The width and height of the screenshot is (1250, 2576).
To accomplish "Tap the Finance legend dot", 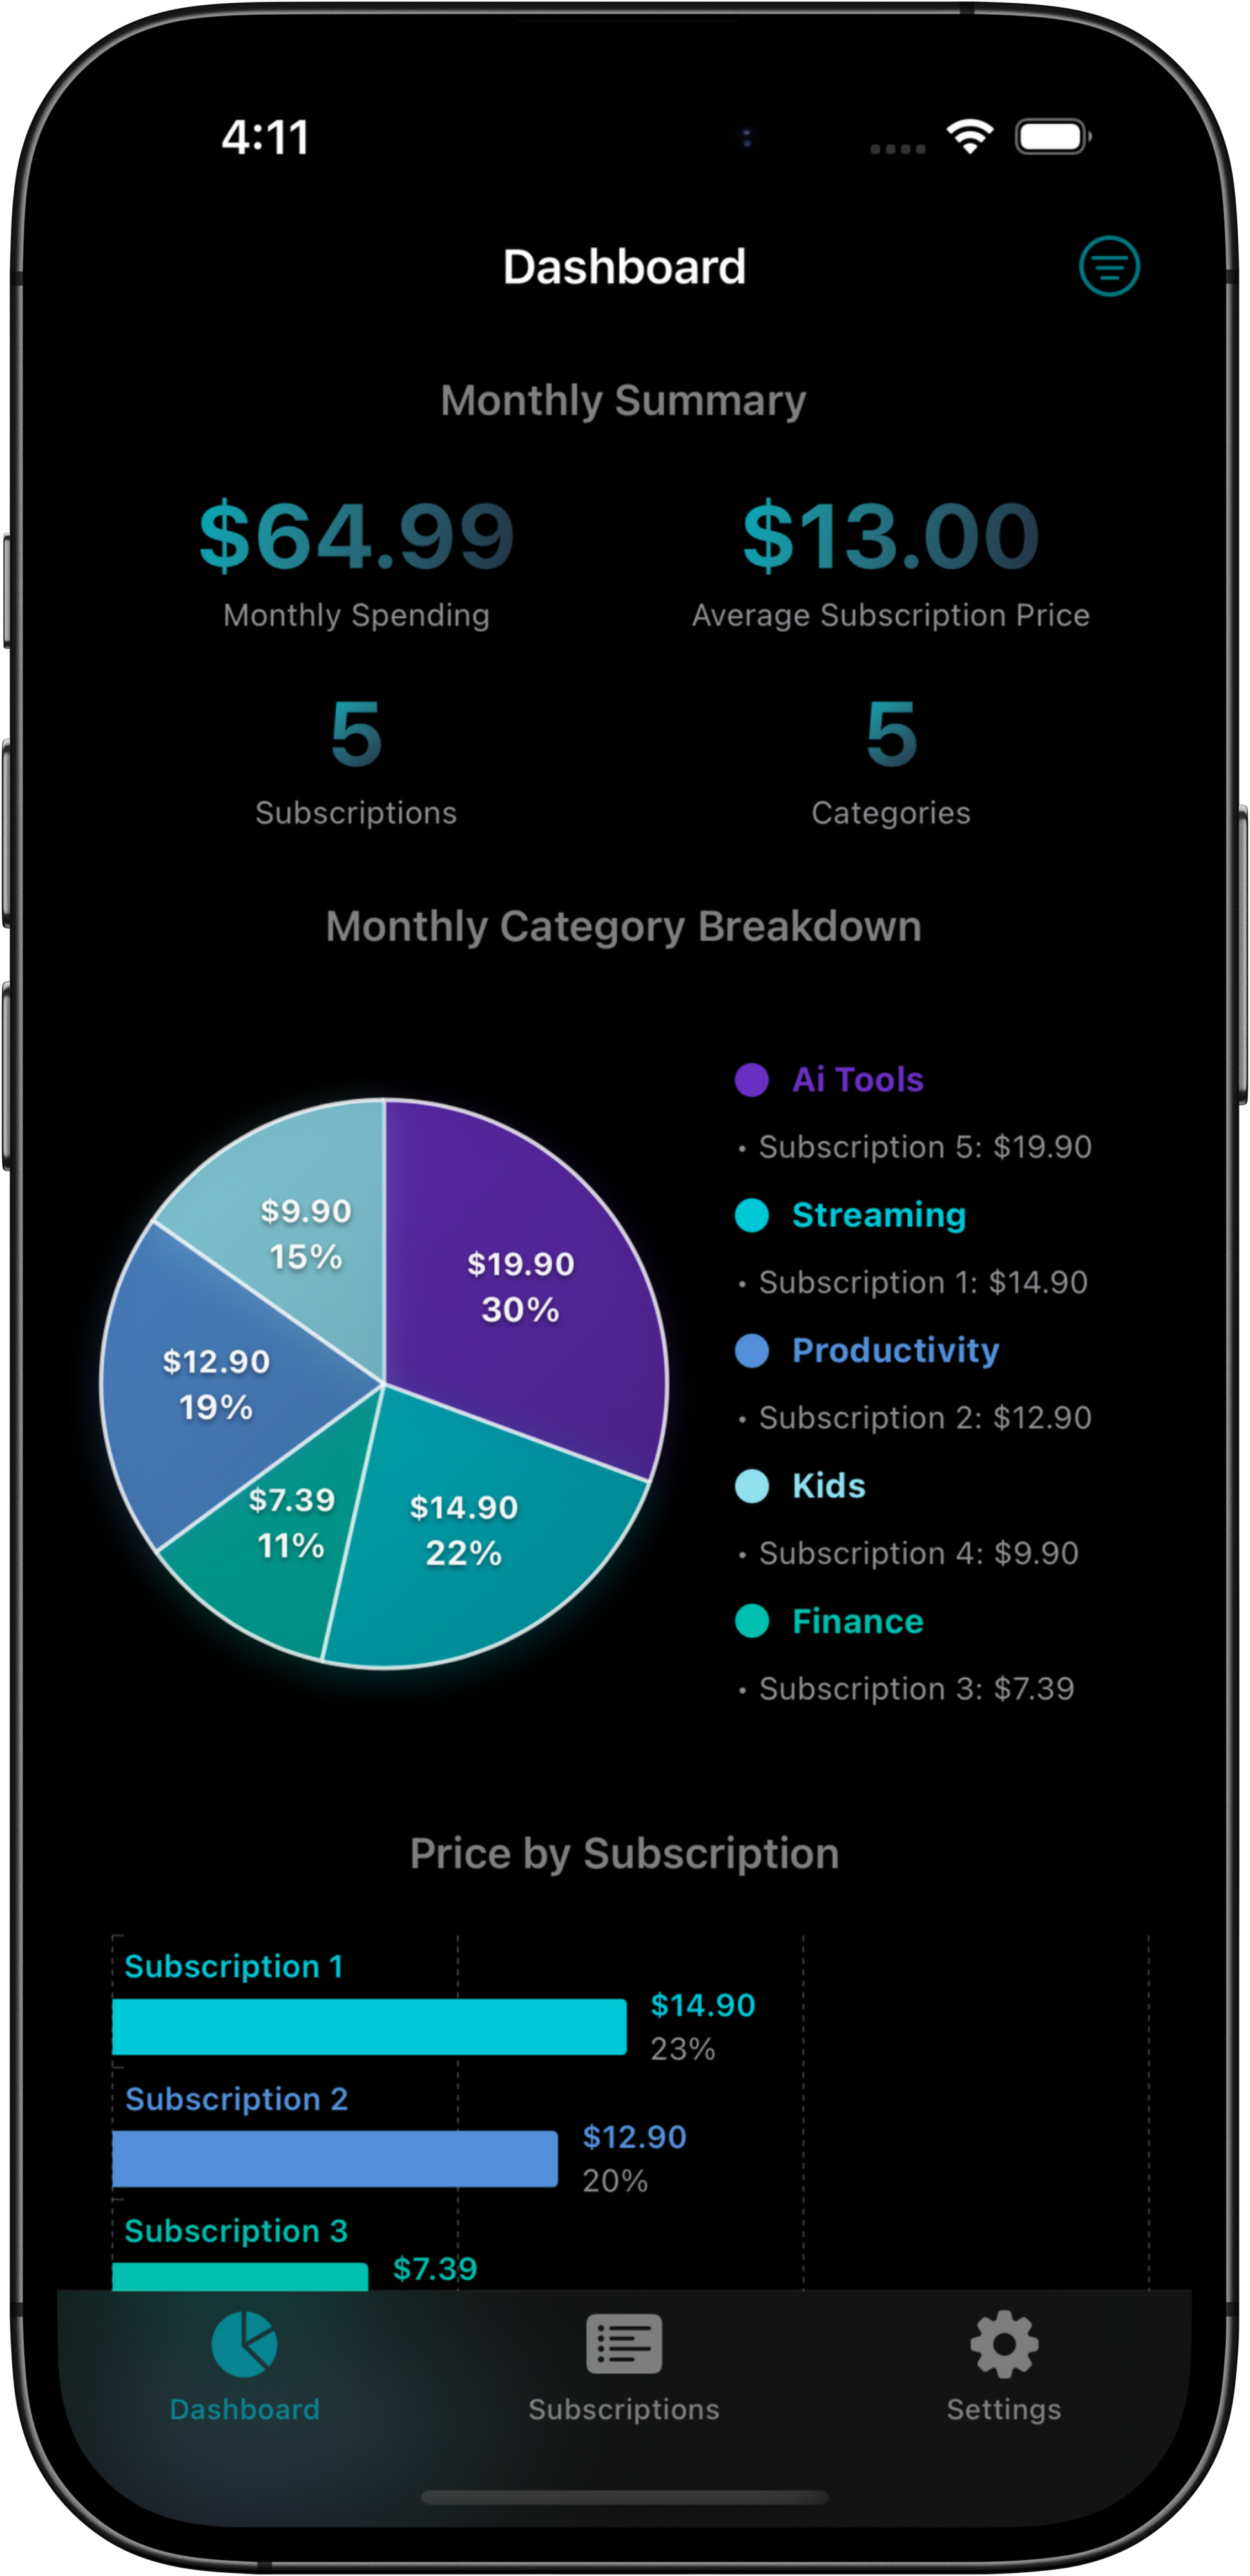I will pos(751,1621).
